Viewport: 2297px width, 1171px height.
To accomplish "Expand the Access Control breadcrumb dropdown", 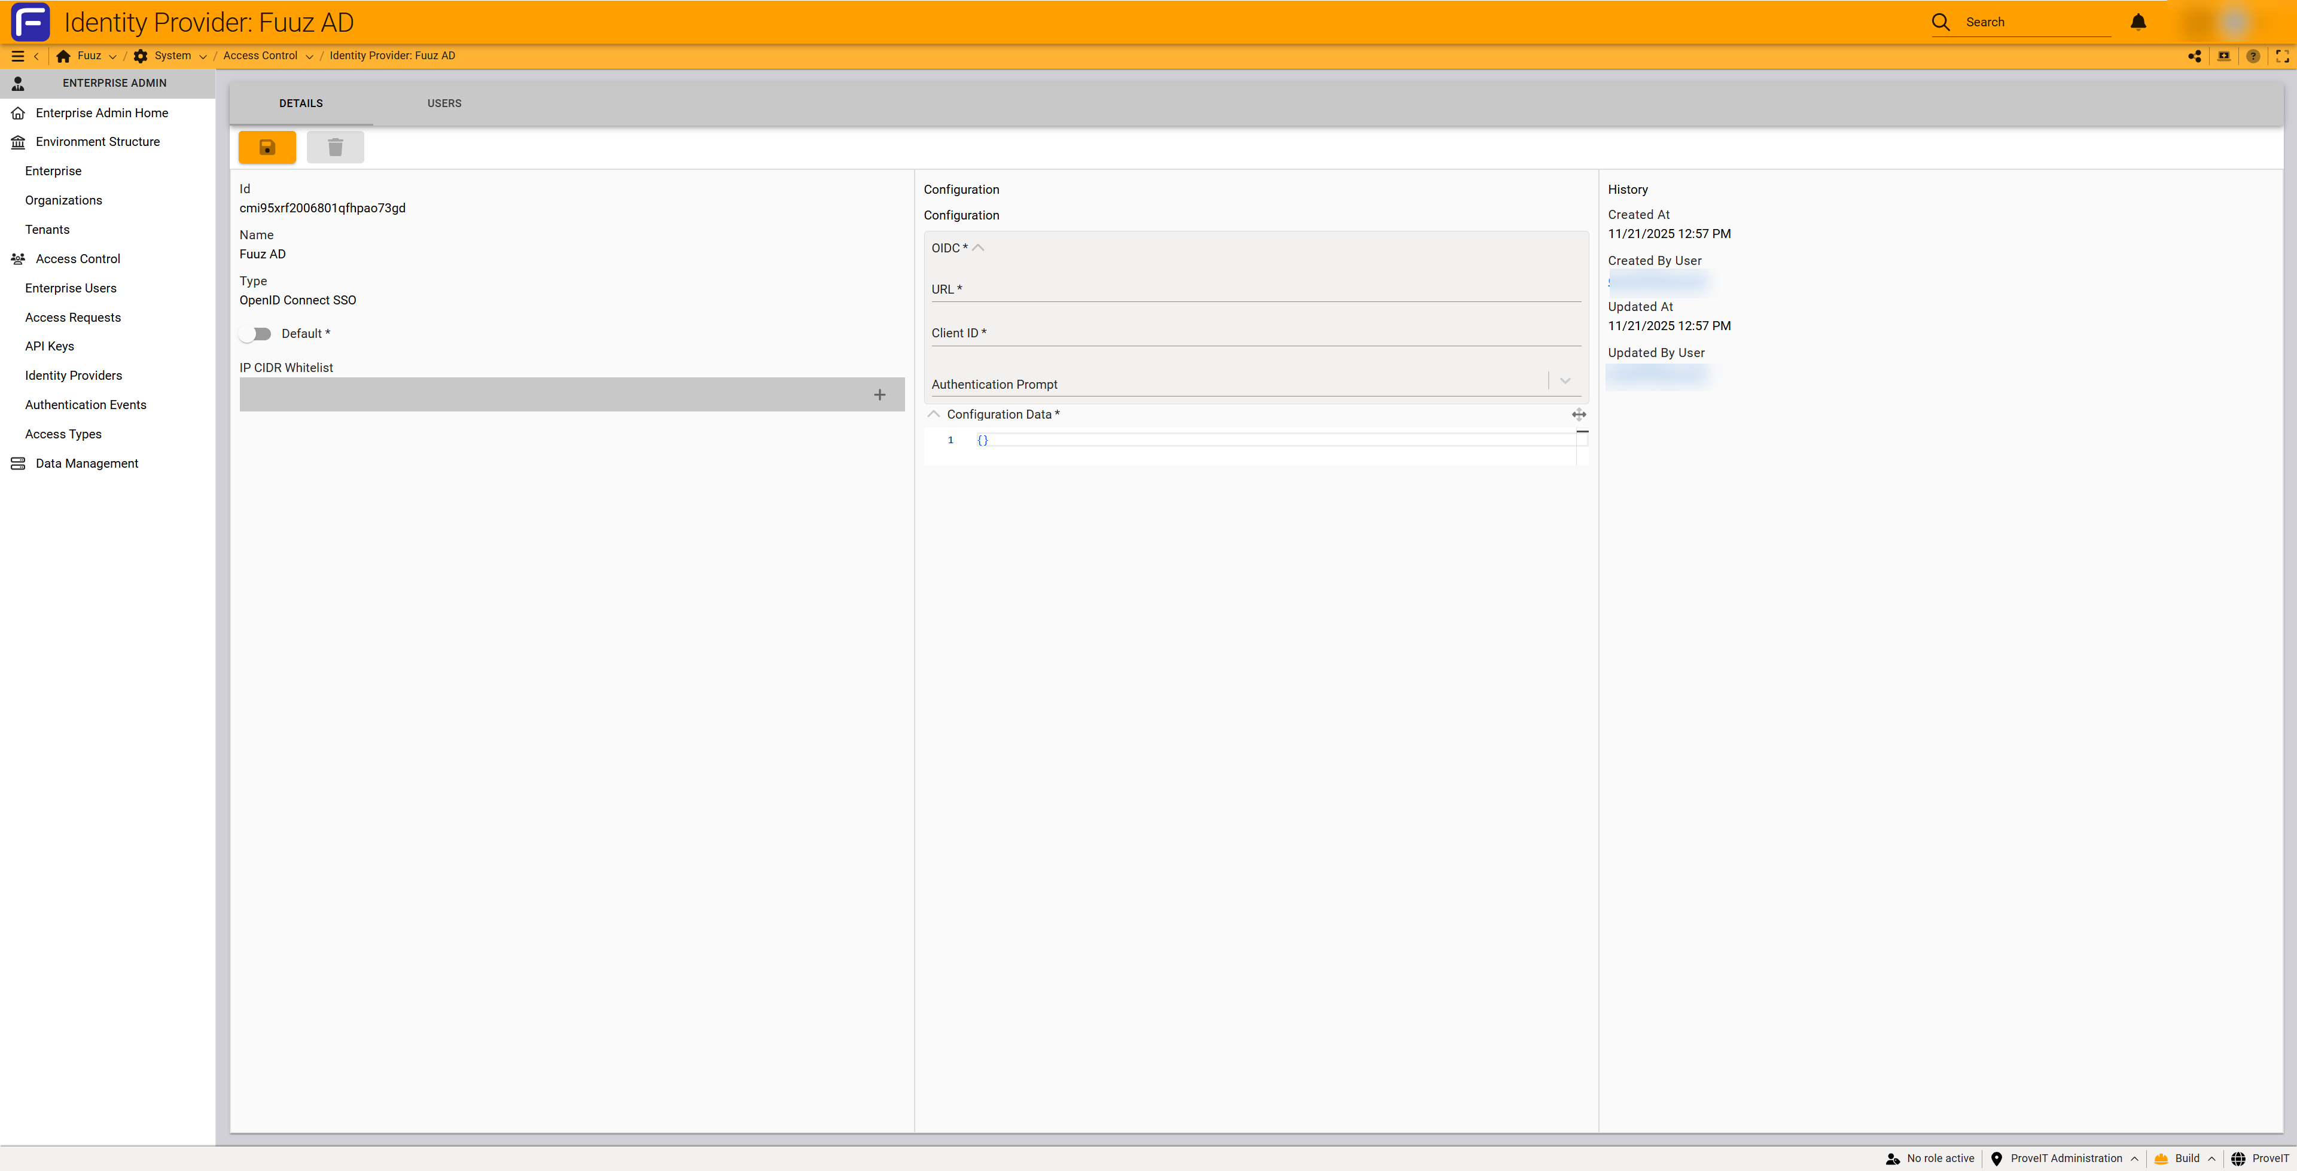I will point(309,56).
